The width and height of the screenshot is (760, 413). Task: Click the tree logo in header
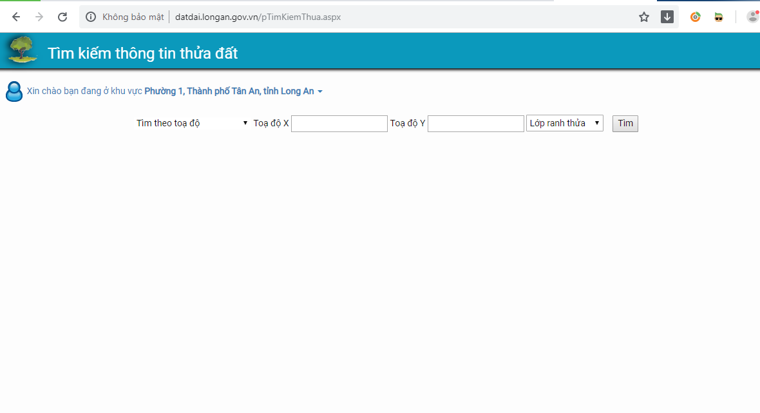23,50
